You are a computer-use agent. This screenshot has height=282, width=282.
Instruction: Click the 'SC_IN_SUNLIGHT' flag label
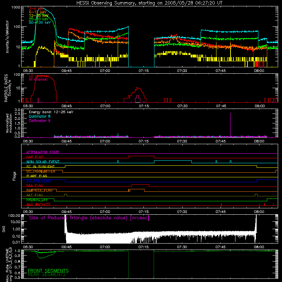pos(41,166)
